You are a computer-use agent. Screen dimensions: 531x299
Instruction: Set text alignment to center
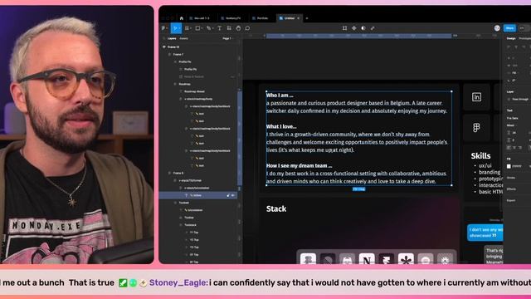click(514, 148)
